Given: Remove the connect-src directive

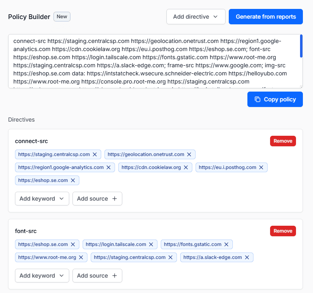Looking at the screenshot, I should (283, 141).
